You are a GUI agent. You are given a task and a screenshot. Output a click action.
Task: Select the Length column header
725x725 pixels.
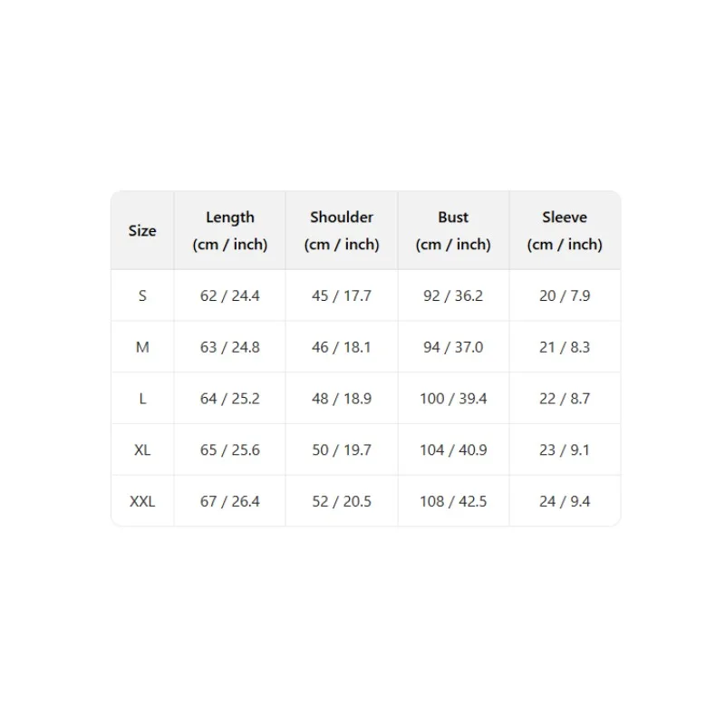[230, 230]
